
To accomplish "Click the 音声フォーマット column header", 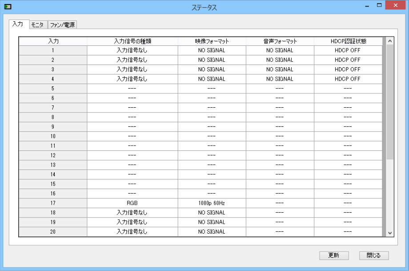I will [x=280, y=41].
